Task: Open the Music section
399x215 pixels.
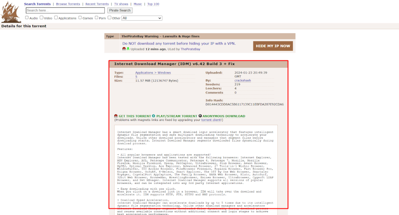Action: pos(138,4)
